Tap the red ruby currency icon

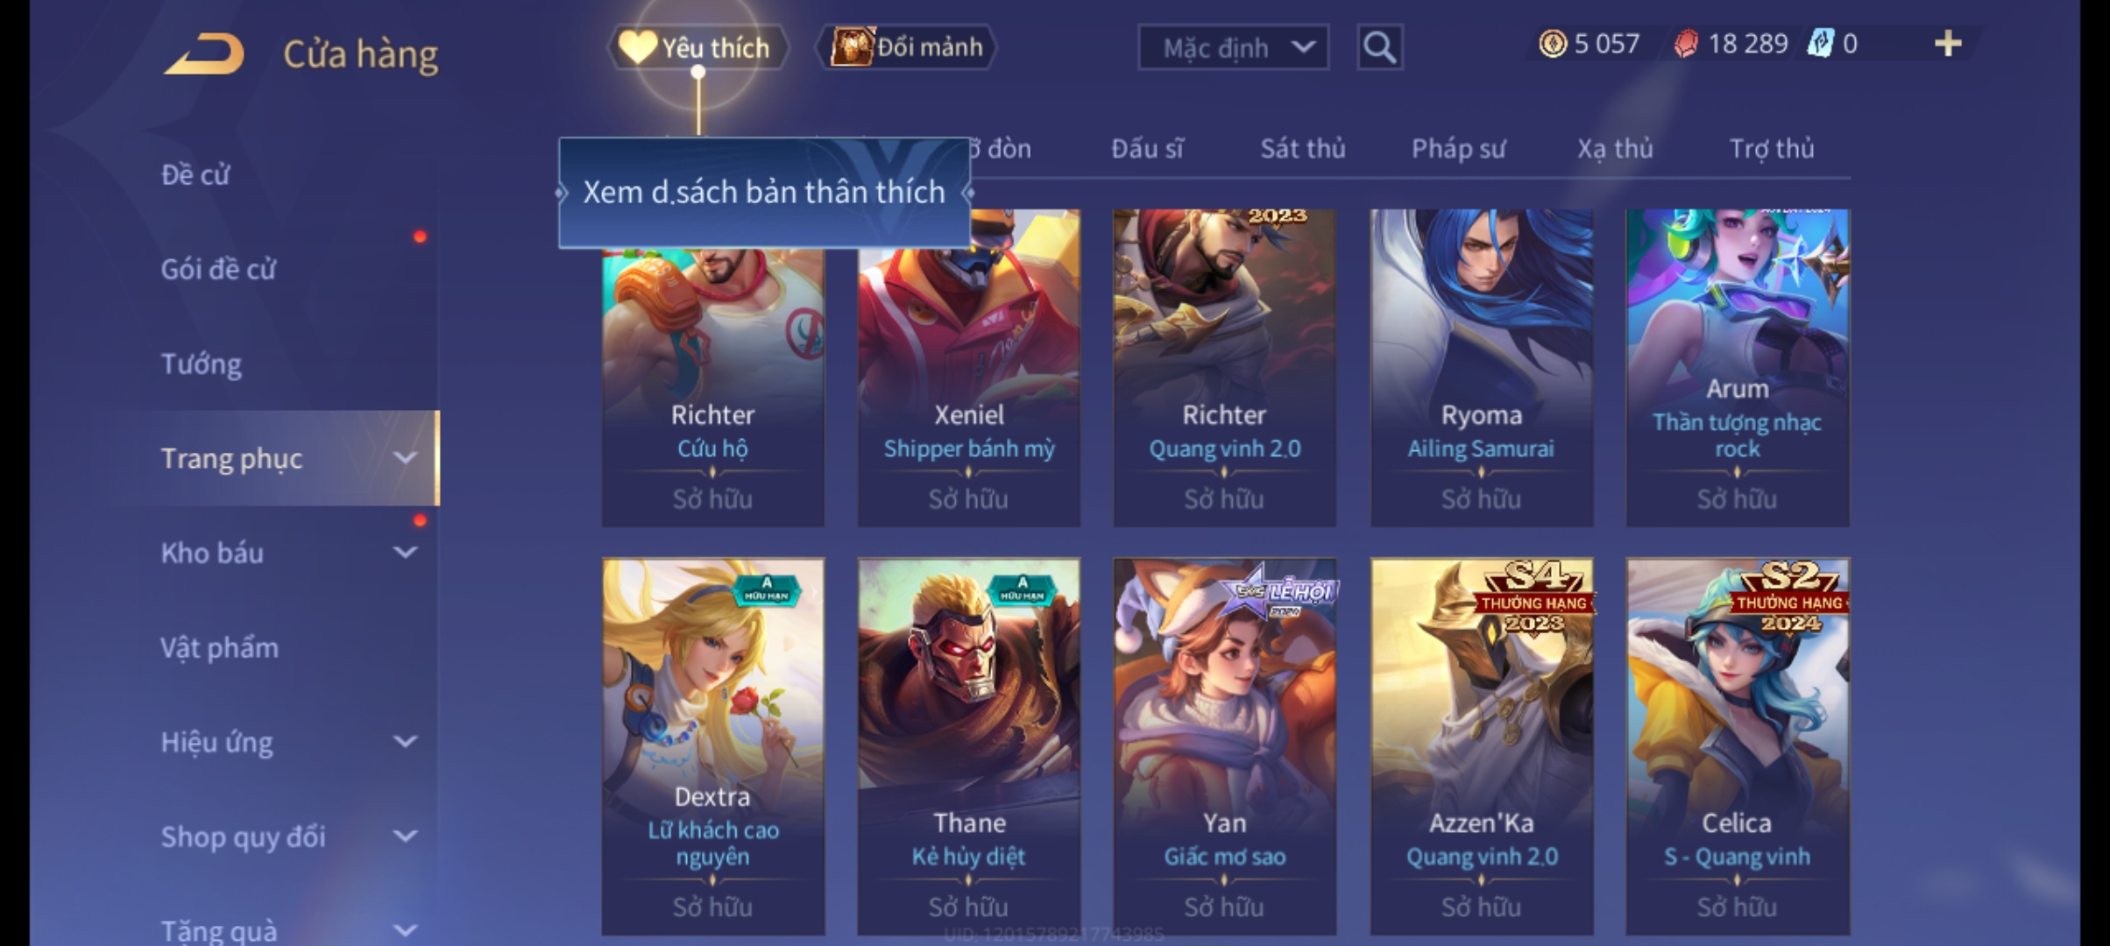(x=1685, y=44)
